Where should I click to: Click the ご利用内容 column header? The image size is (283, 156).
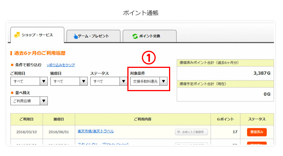[x=143, y=119]
